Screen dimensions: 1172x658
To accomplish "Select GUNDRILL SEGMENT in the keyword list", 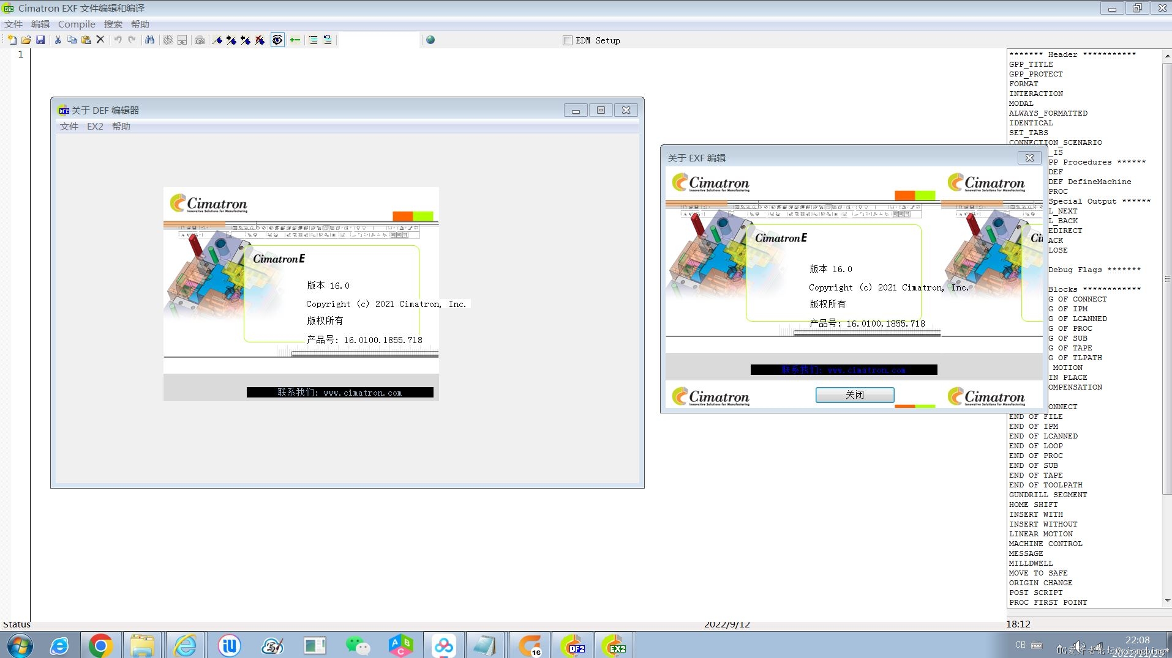I will (1048, 495).
